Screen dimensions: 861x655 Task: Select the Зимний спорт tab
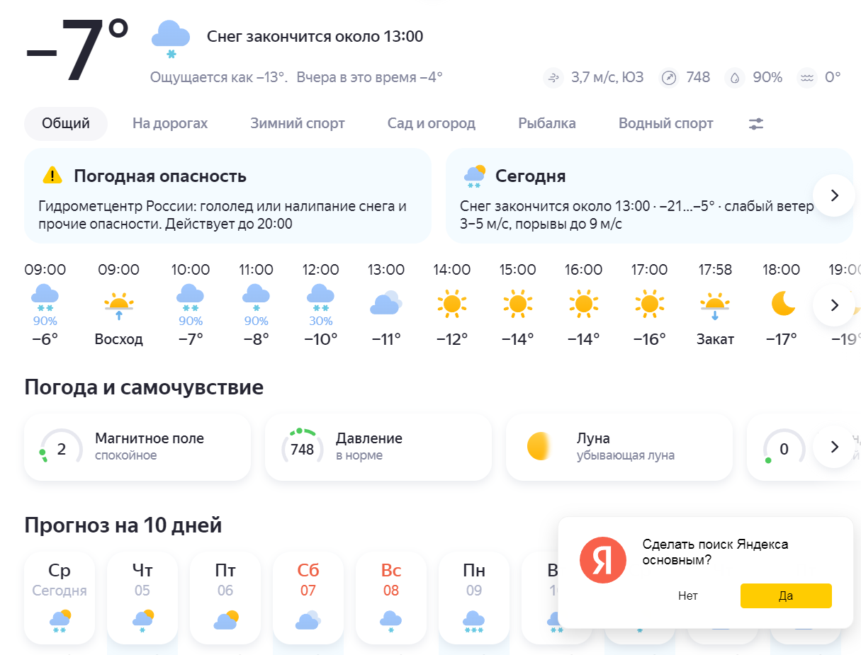[297, 124]
